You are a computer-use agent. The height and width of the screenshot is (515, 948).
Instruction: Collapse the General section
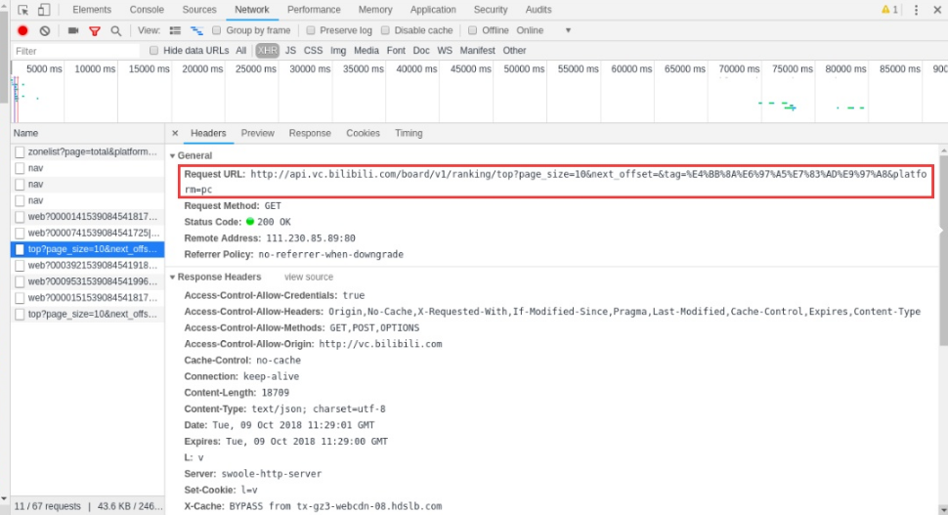[172, 156]
